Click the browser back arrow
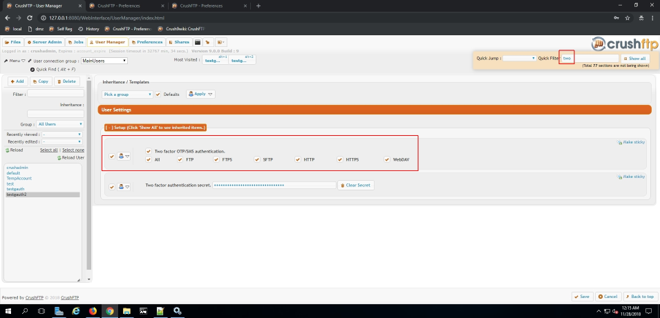This screenshot has width=660, height=318. point(8,18)
